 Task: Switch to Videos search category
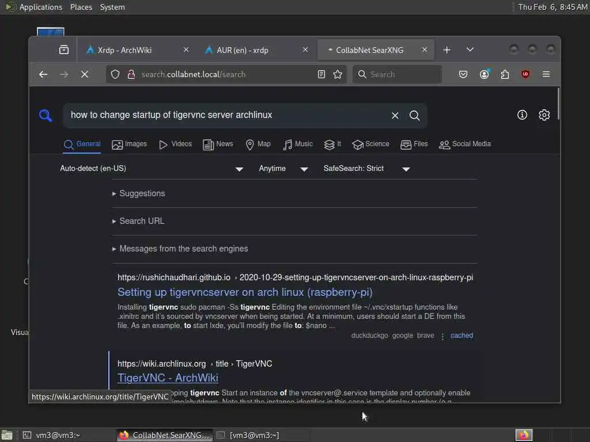tap(175, 144)
